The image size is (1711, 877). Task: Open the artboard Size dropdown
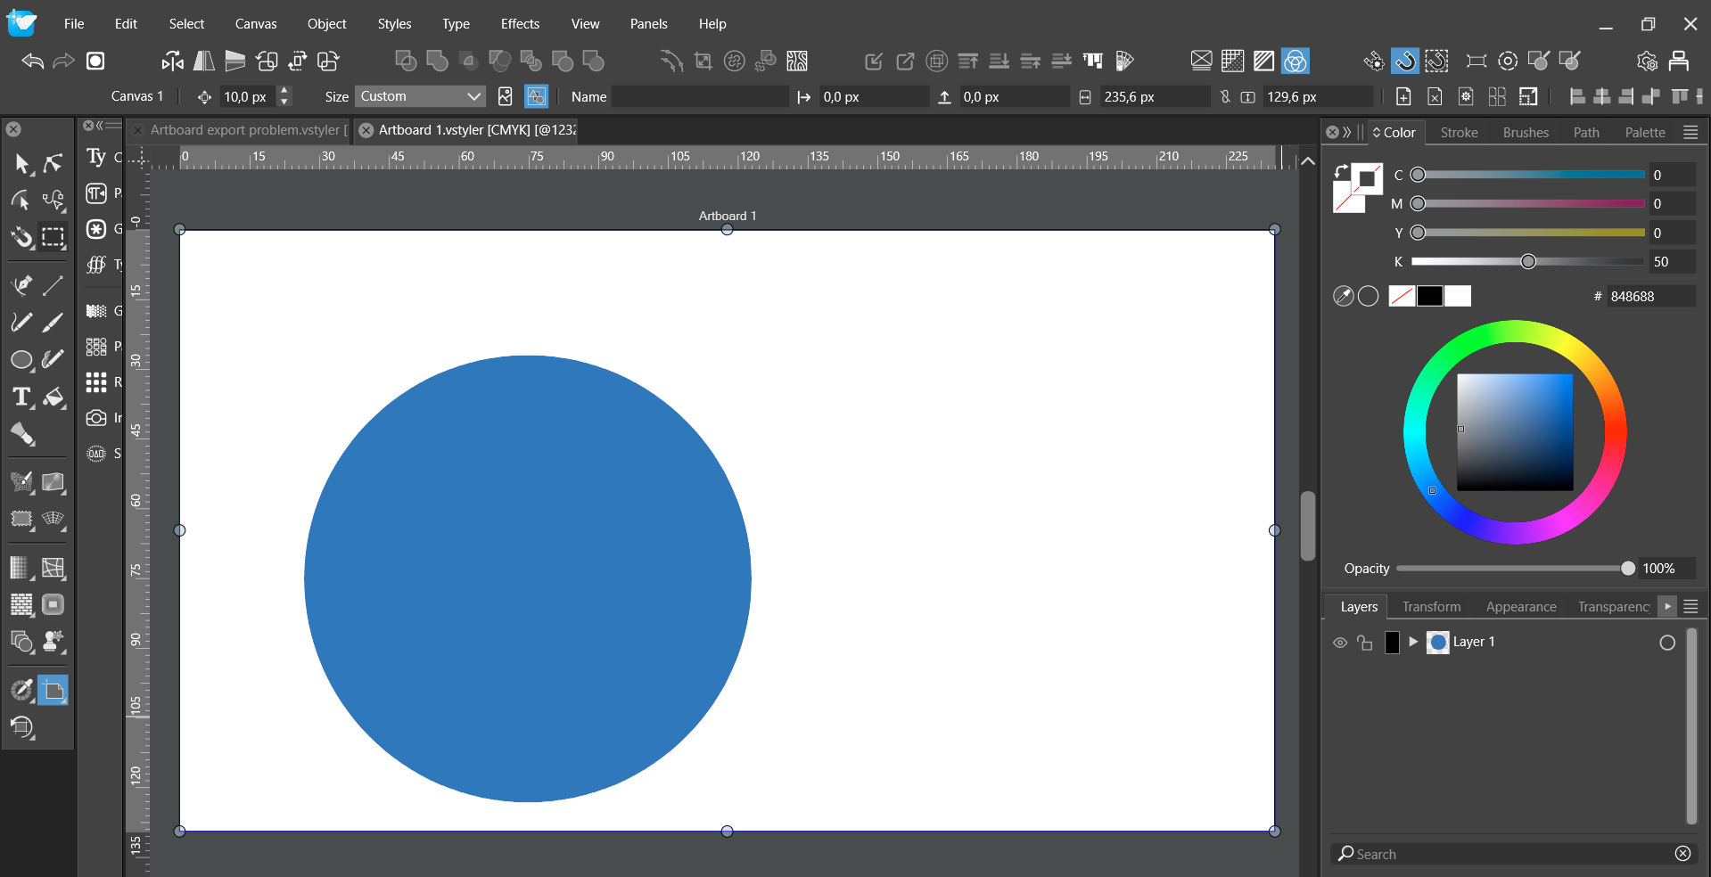tap(420, 96)
